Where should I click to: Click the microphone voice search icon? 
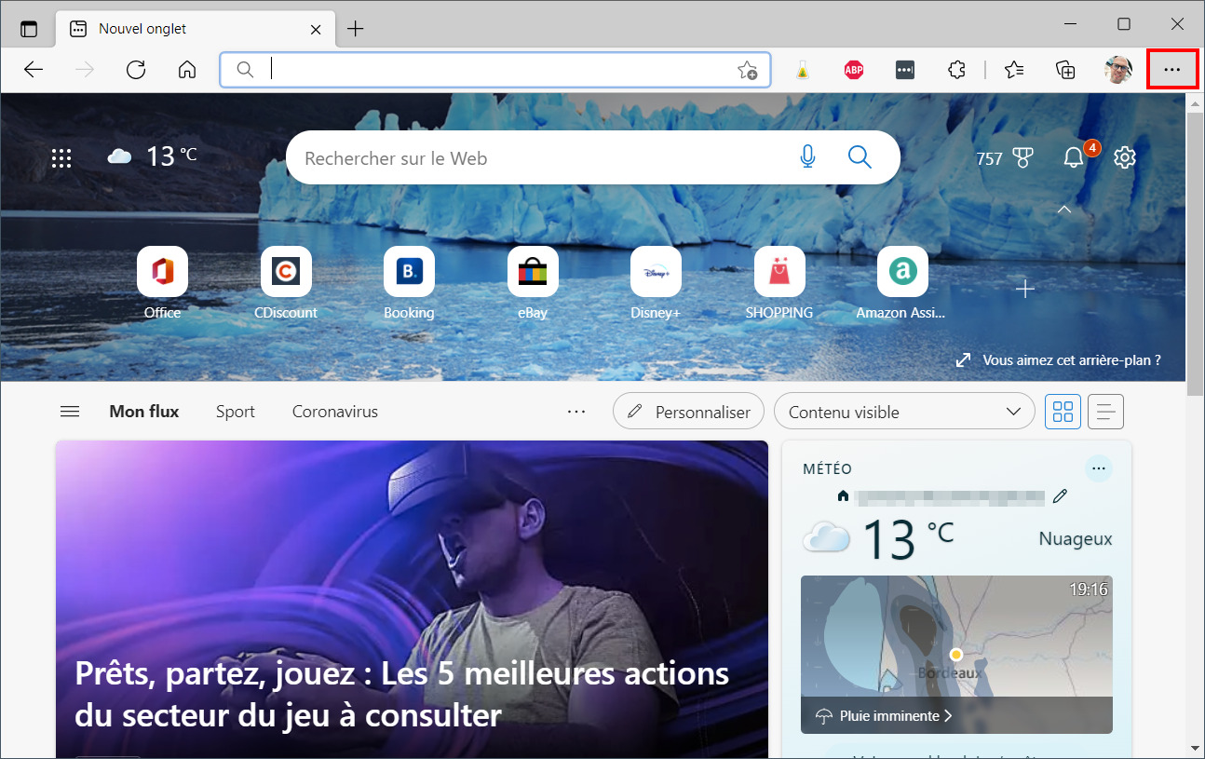coord(807,157)
